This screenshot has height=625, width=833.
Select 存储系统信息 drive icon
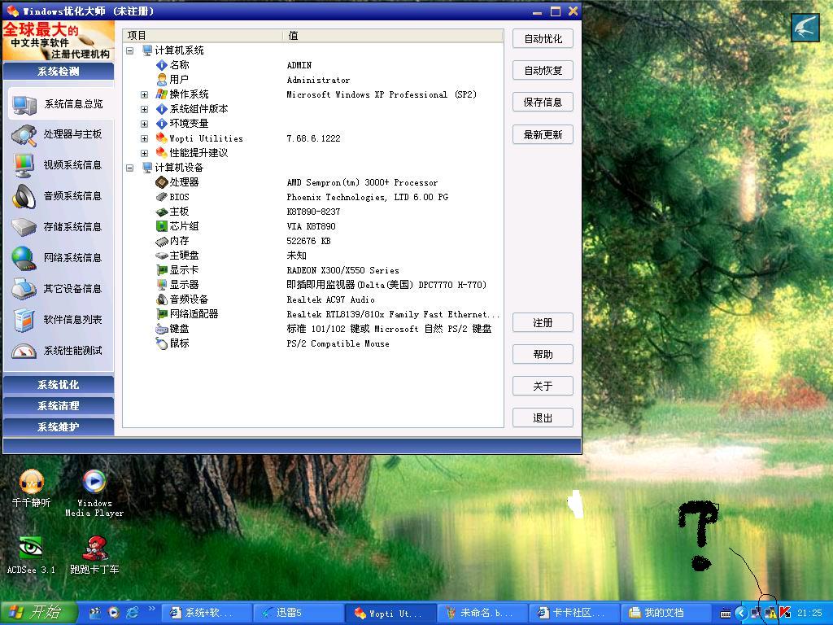tap(24, 227)
